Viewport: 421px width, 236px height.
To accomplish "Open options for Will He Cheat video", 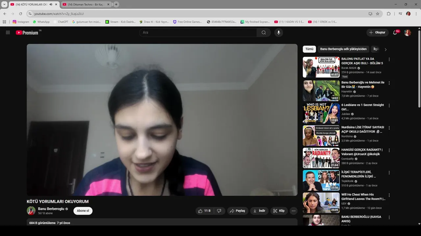I will click(389, 195).
